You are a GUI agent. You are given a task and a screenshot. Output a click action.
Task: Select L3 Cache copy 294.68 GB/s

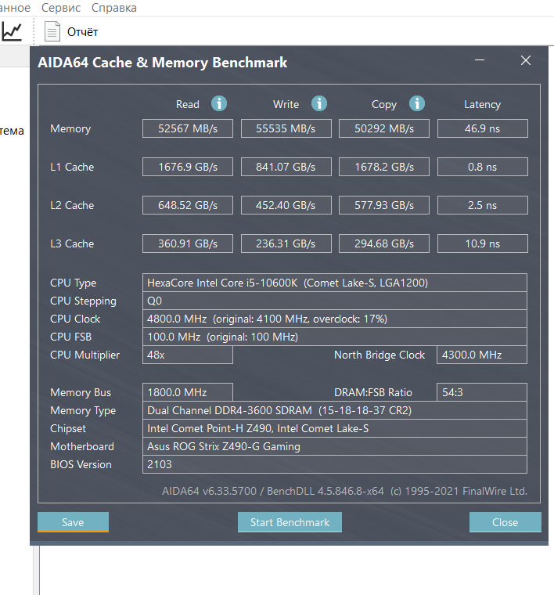(x=384, y=243)
